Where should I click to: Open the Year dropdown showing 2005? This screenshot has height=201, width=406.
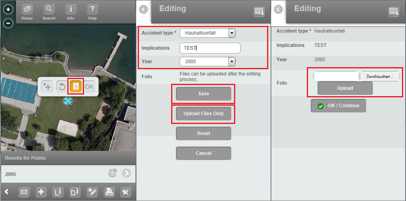[208, 62]
